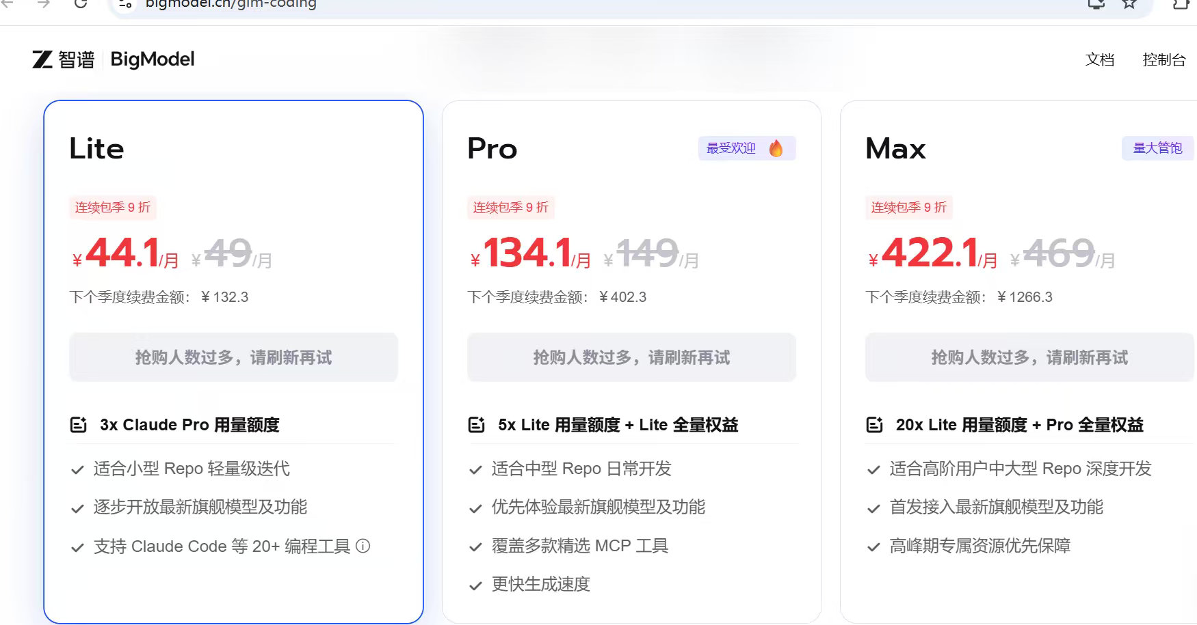
Task: Click checkmark beside 首发接入最新旗舰模型及功能
Action: pyautogui.click(x=873, y=508)
